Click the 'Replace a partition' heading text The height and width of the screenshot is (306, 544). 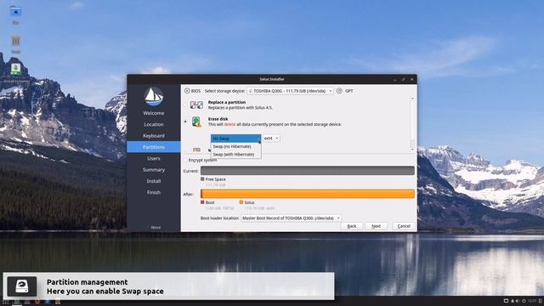pos(227,102)
